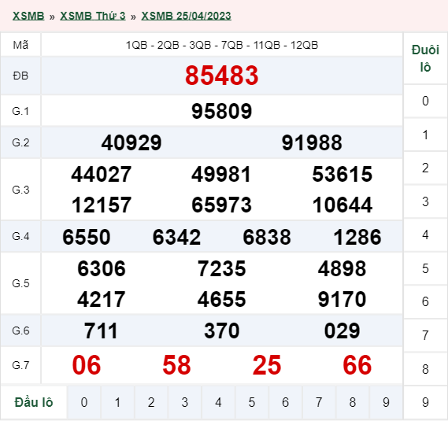Screen dimensions: 448x421
Task: Select Đầu lô digit 9
Action: [386, 402]
